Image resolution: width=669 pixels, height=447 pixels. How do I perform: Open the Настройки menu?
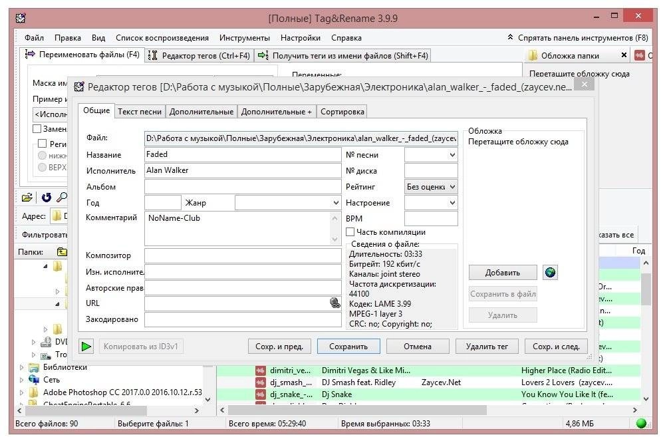[x=301, y=37]
